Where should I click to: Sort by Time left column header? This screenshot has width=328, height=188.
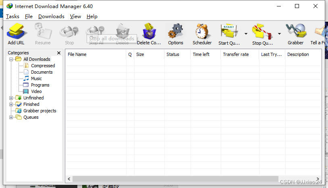coord(206,54)
